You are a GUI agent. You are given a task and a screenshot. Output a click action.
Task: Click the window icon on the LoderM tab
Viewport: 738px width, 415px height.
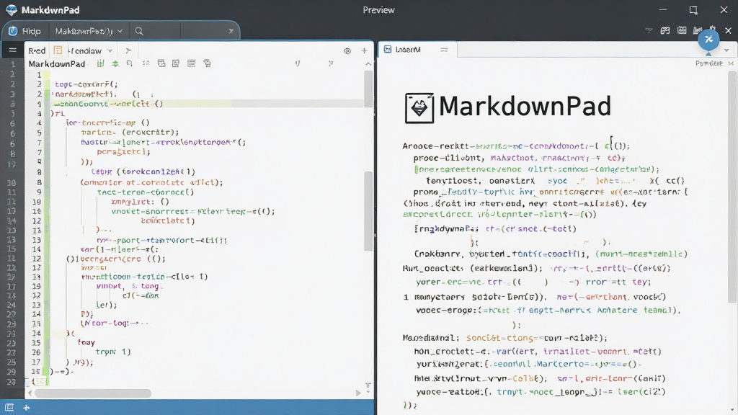(x=387, y=50)
